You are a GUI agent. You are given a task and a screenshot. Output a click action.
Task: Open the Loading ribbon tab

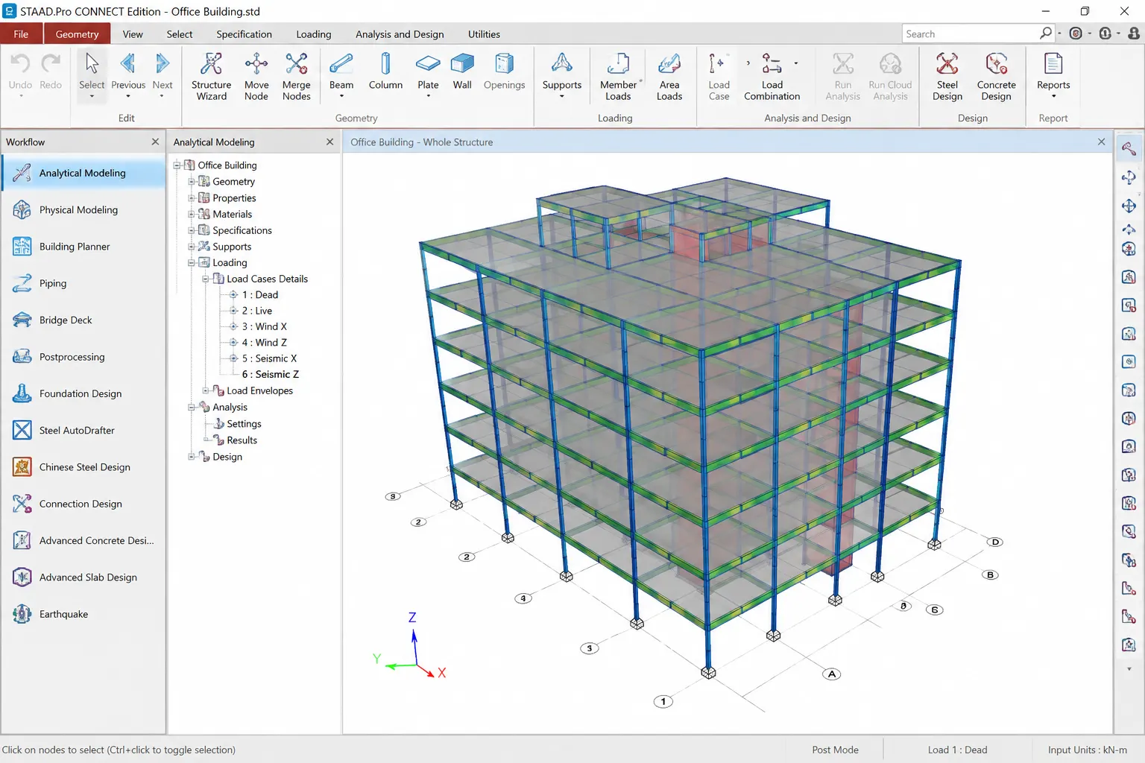tap(313, 34)
